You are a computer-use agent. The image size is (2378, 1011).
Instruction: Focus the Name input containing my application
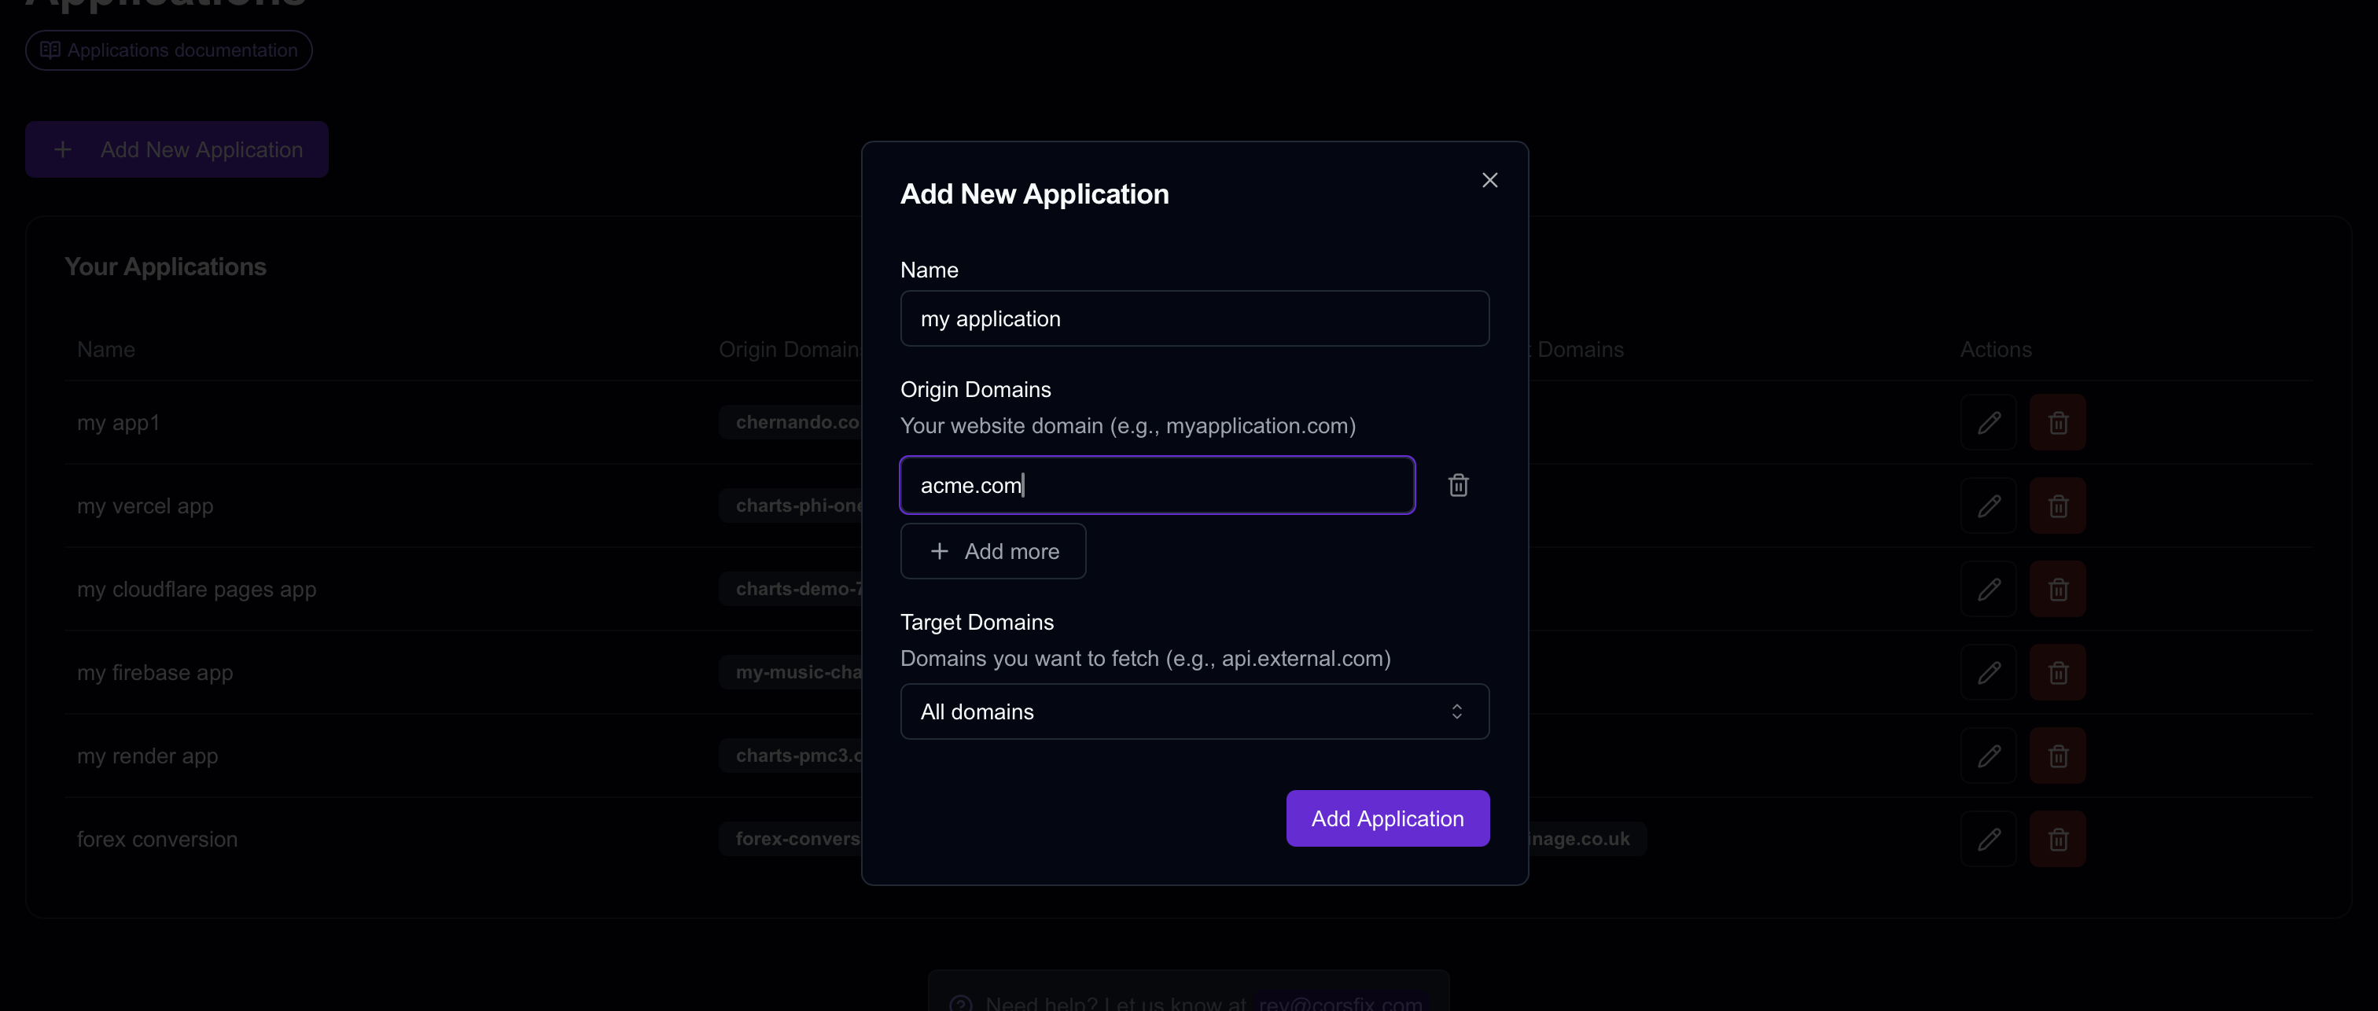click(x=1195, y=318)
